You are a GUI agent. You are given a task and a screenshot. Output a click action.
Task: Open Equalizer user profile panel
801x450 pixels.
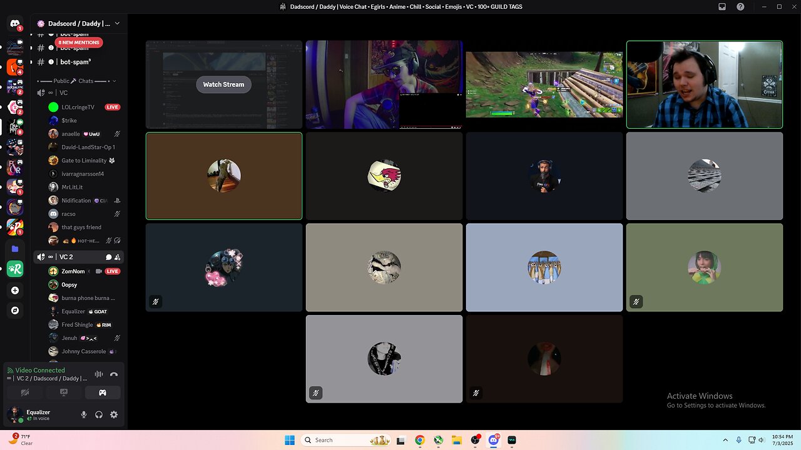pyautogui.click(x=40, y=414)
